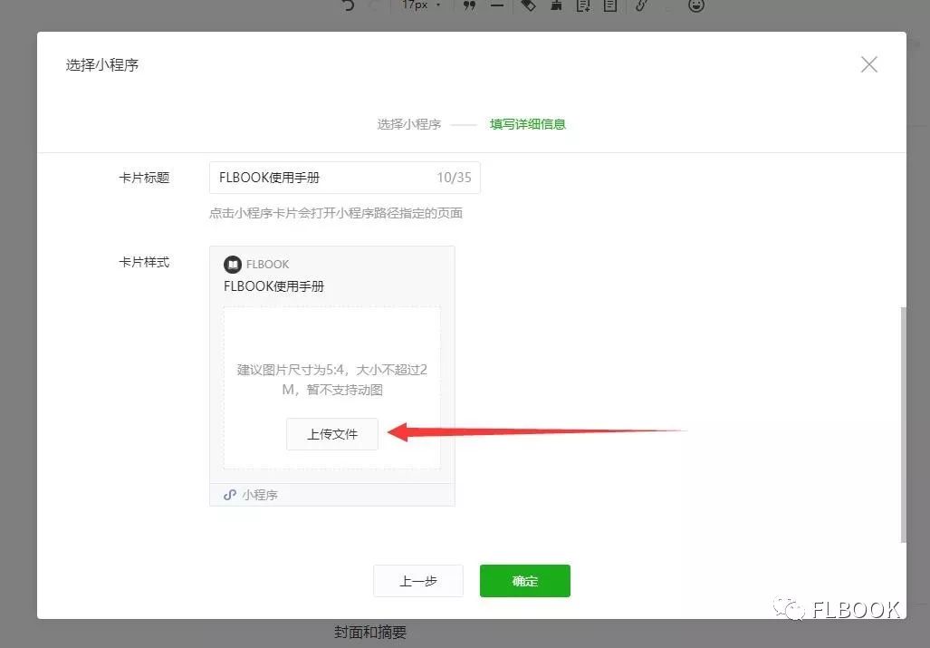Click the '10/35' character counter
Screen dimensions: 930x648
coord(455,178)
